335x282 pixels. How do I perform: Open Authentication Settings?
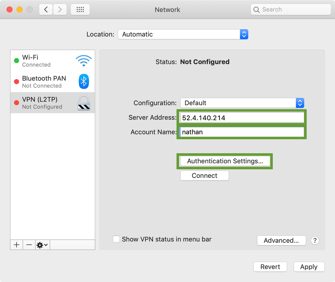225,161
